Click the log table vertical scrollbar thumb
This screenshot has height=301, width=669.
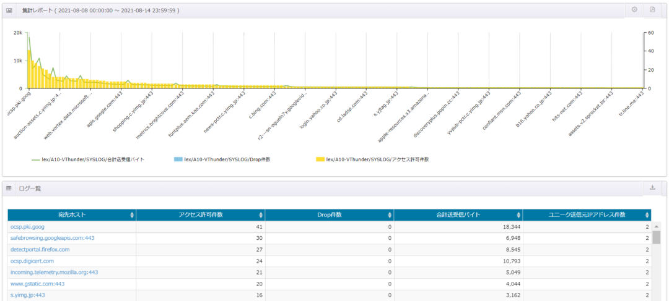(656, 237)
